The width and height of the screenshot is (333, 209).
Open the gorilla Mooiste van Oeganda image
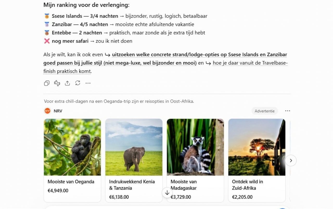click(x=72, y=147)
